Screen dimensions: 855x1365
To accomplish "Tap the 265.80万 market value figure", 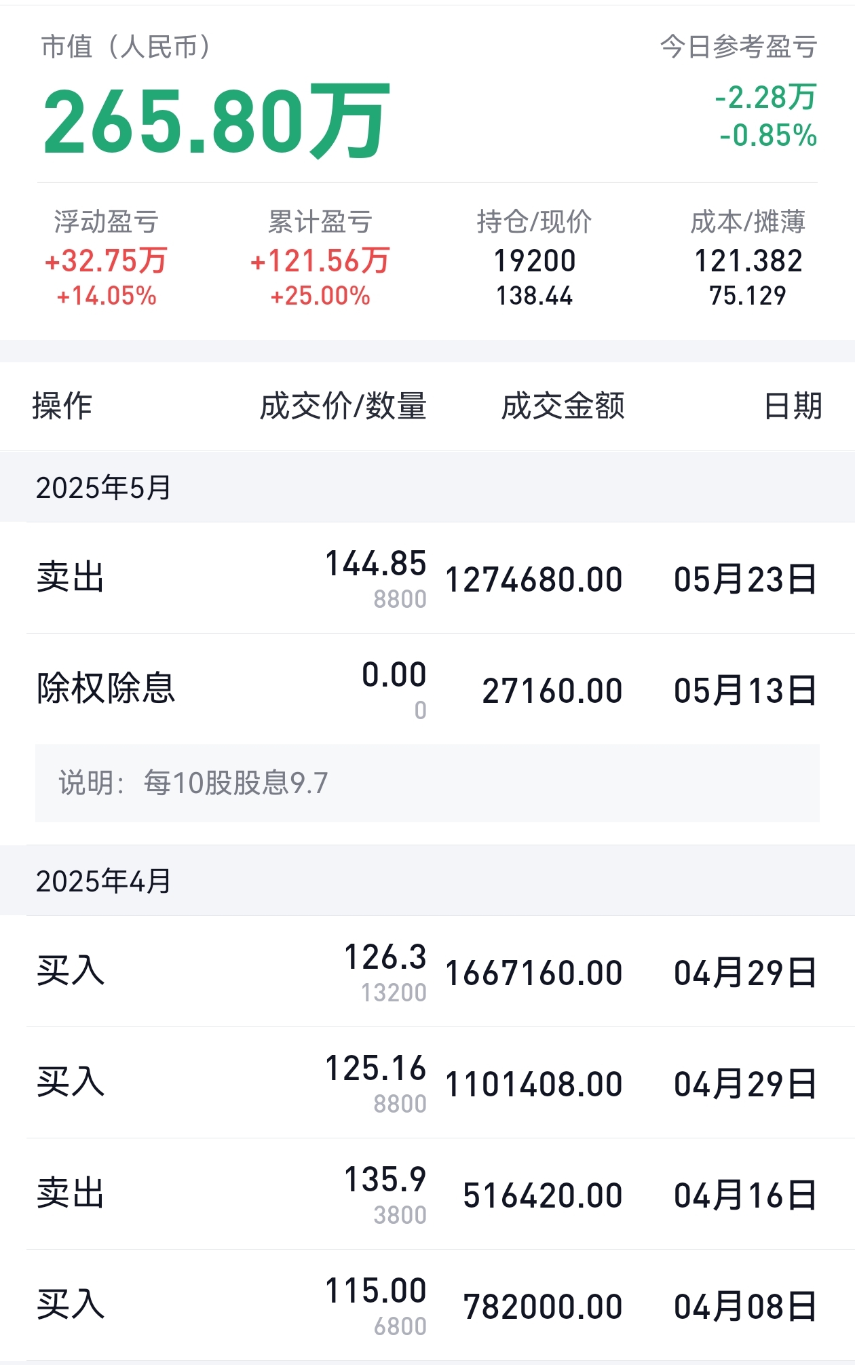I will click(216, 122).
